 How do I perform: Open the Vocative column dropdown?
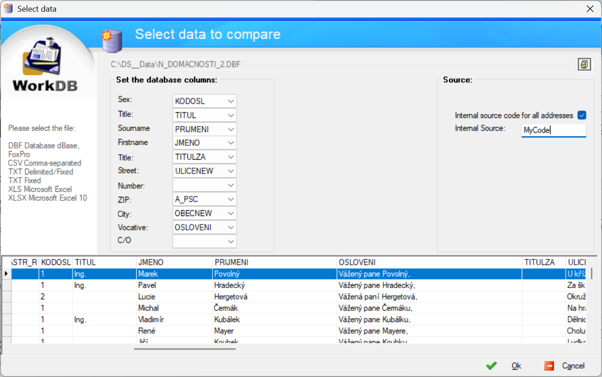[x=231, y=227]
